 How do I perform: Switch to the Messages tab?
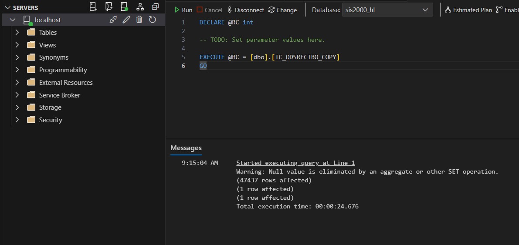(x=186, y=148)
